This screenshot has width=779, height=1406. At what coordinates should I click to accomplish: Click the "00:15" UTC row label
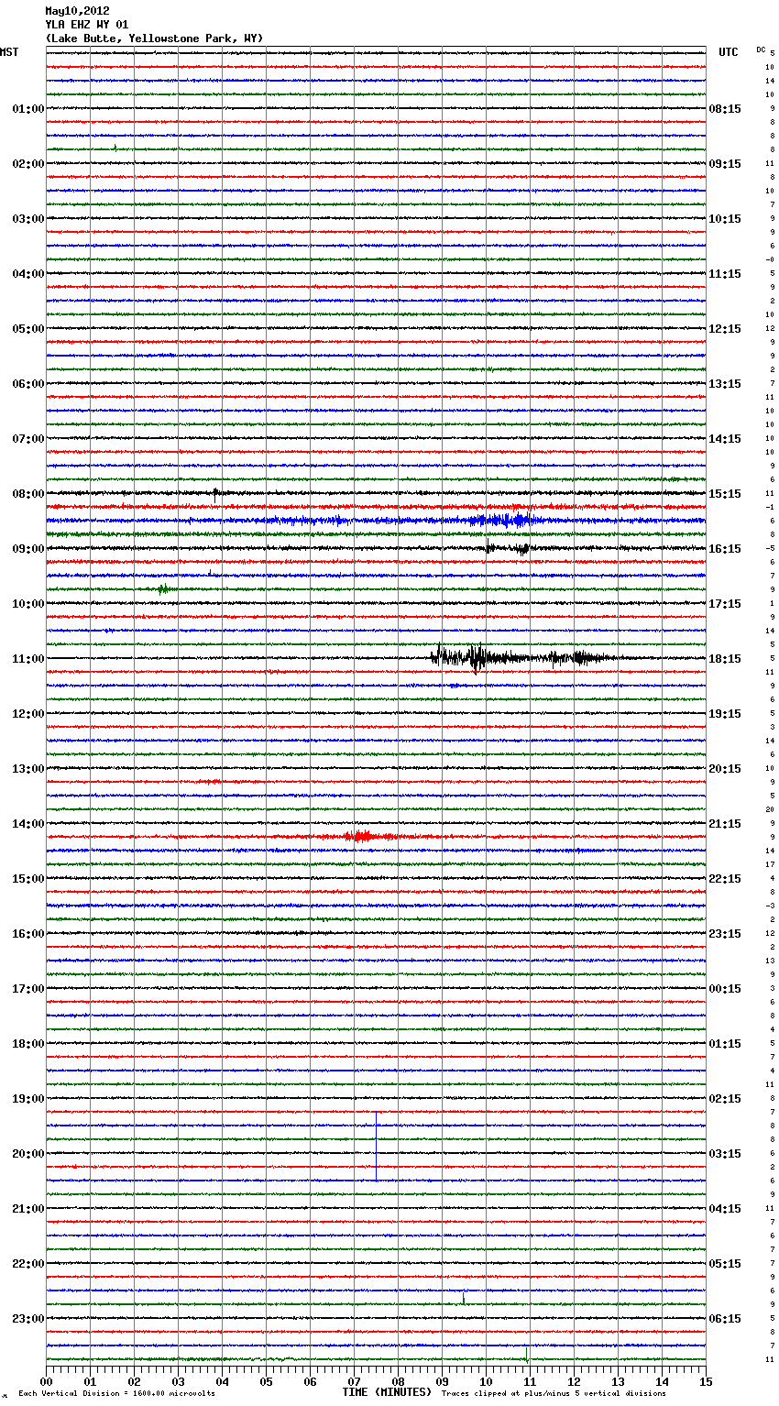coord(725,989)
